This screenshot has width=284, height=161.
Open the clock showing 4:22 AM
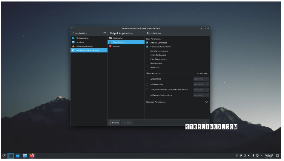click(x=268, y=156)
